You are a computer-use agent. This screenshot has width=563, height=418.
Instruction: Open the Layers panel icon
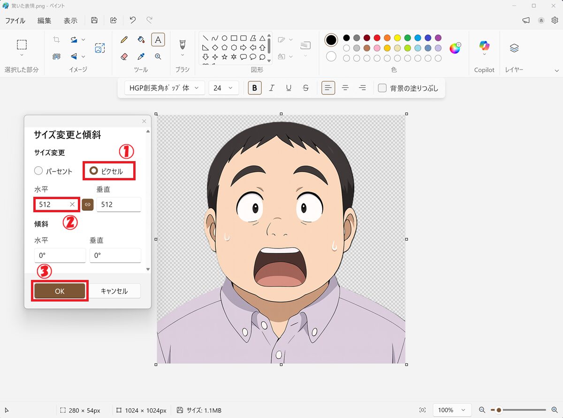pyautogui.click(x=514, y=48)
